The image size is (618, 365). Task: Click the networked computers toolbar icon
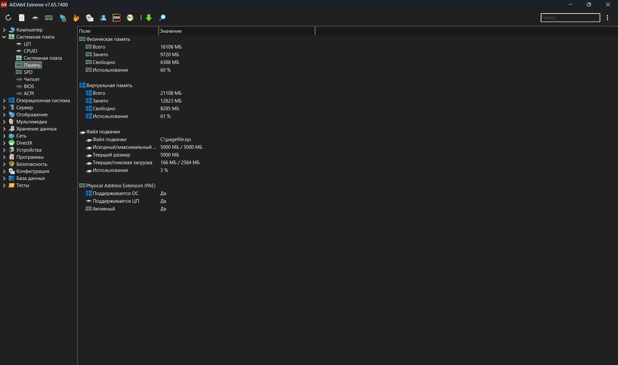(62, 18)
